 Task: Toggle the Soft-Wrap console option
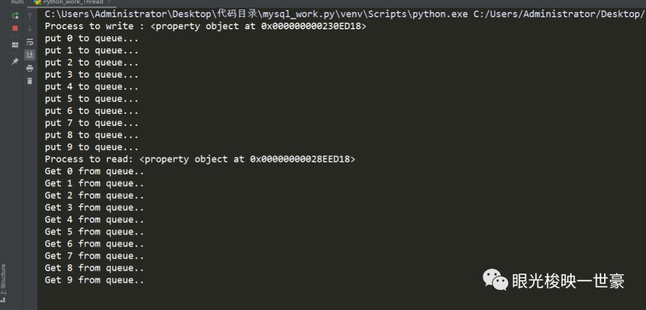point(29,42)
